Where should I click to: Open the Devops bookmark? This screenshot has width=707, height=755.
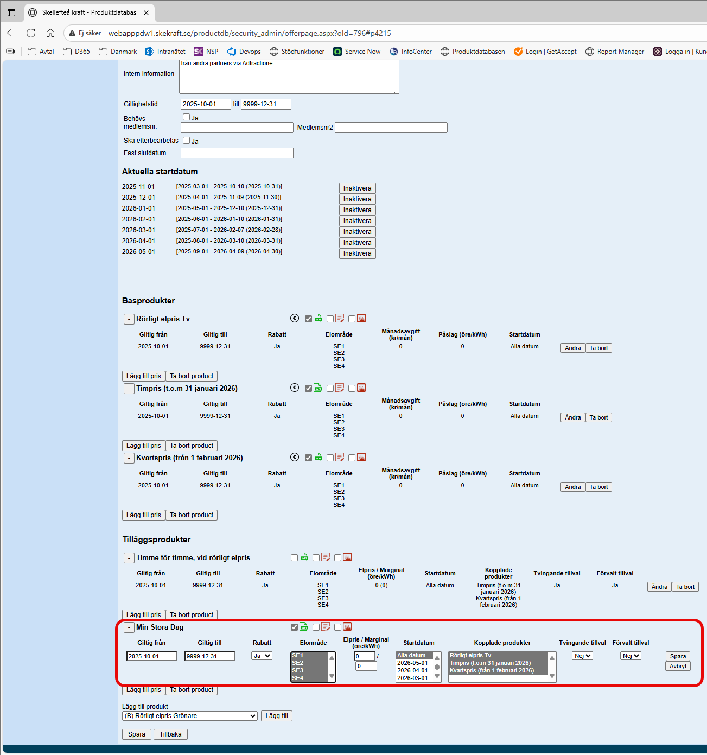pyautogui.click(x=244, y=52)
